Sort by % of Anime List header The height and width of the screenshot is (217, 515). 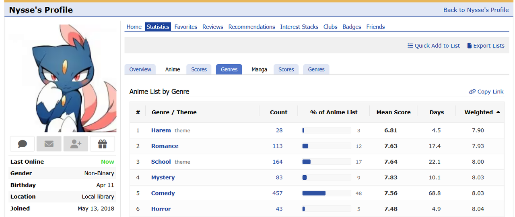pos(334,112)
